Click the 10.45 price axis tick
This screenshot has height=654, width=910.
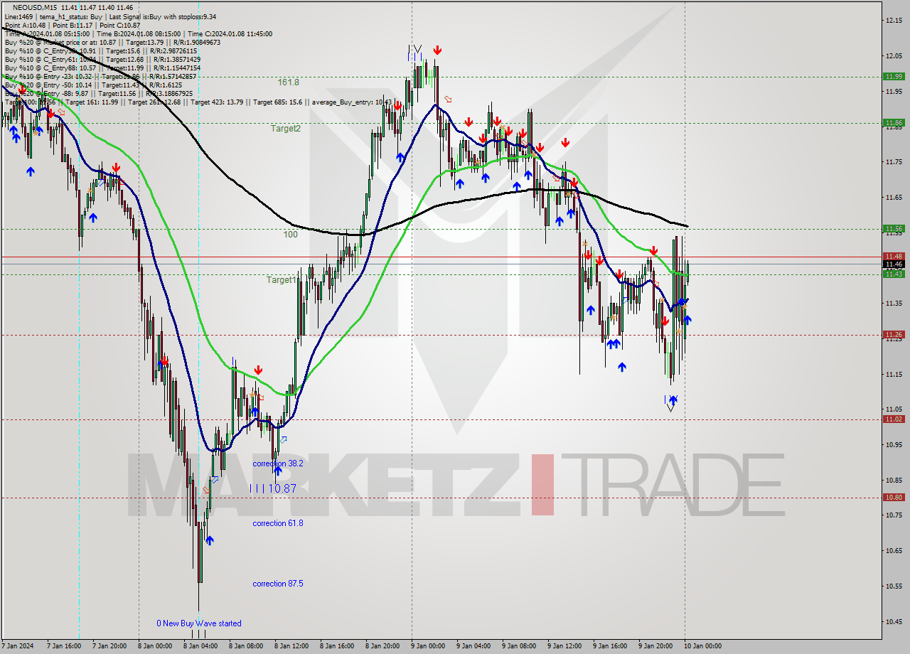tap(894, 621)
